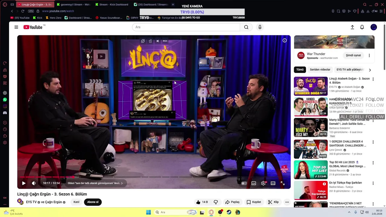Image resolution: width=386 pixels, height=217 pixels.
Task: Open the War Thunder ad options three-dot menu
Action: [369, 55]
